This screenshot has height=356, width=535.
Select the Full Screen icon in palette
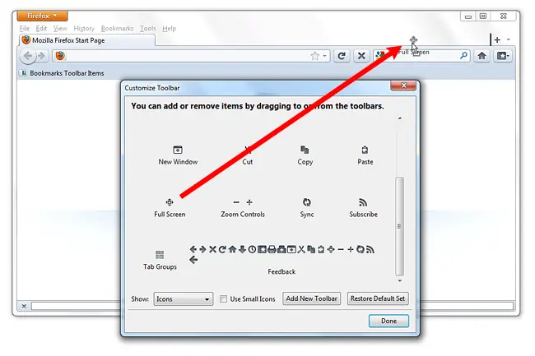click(x=170, y=202)
